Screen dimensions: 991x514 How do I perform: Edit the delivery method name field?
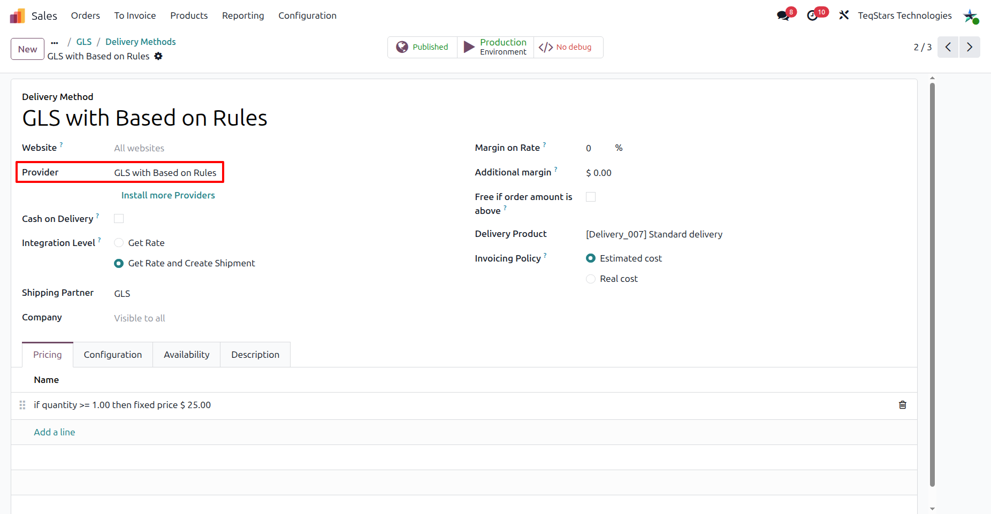point(144,118)
